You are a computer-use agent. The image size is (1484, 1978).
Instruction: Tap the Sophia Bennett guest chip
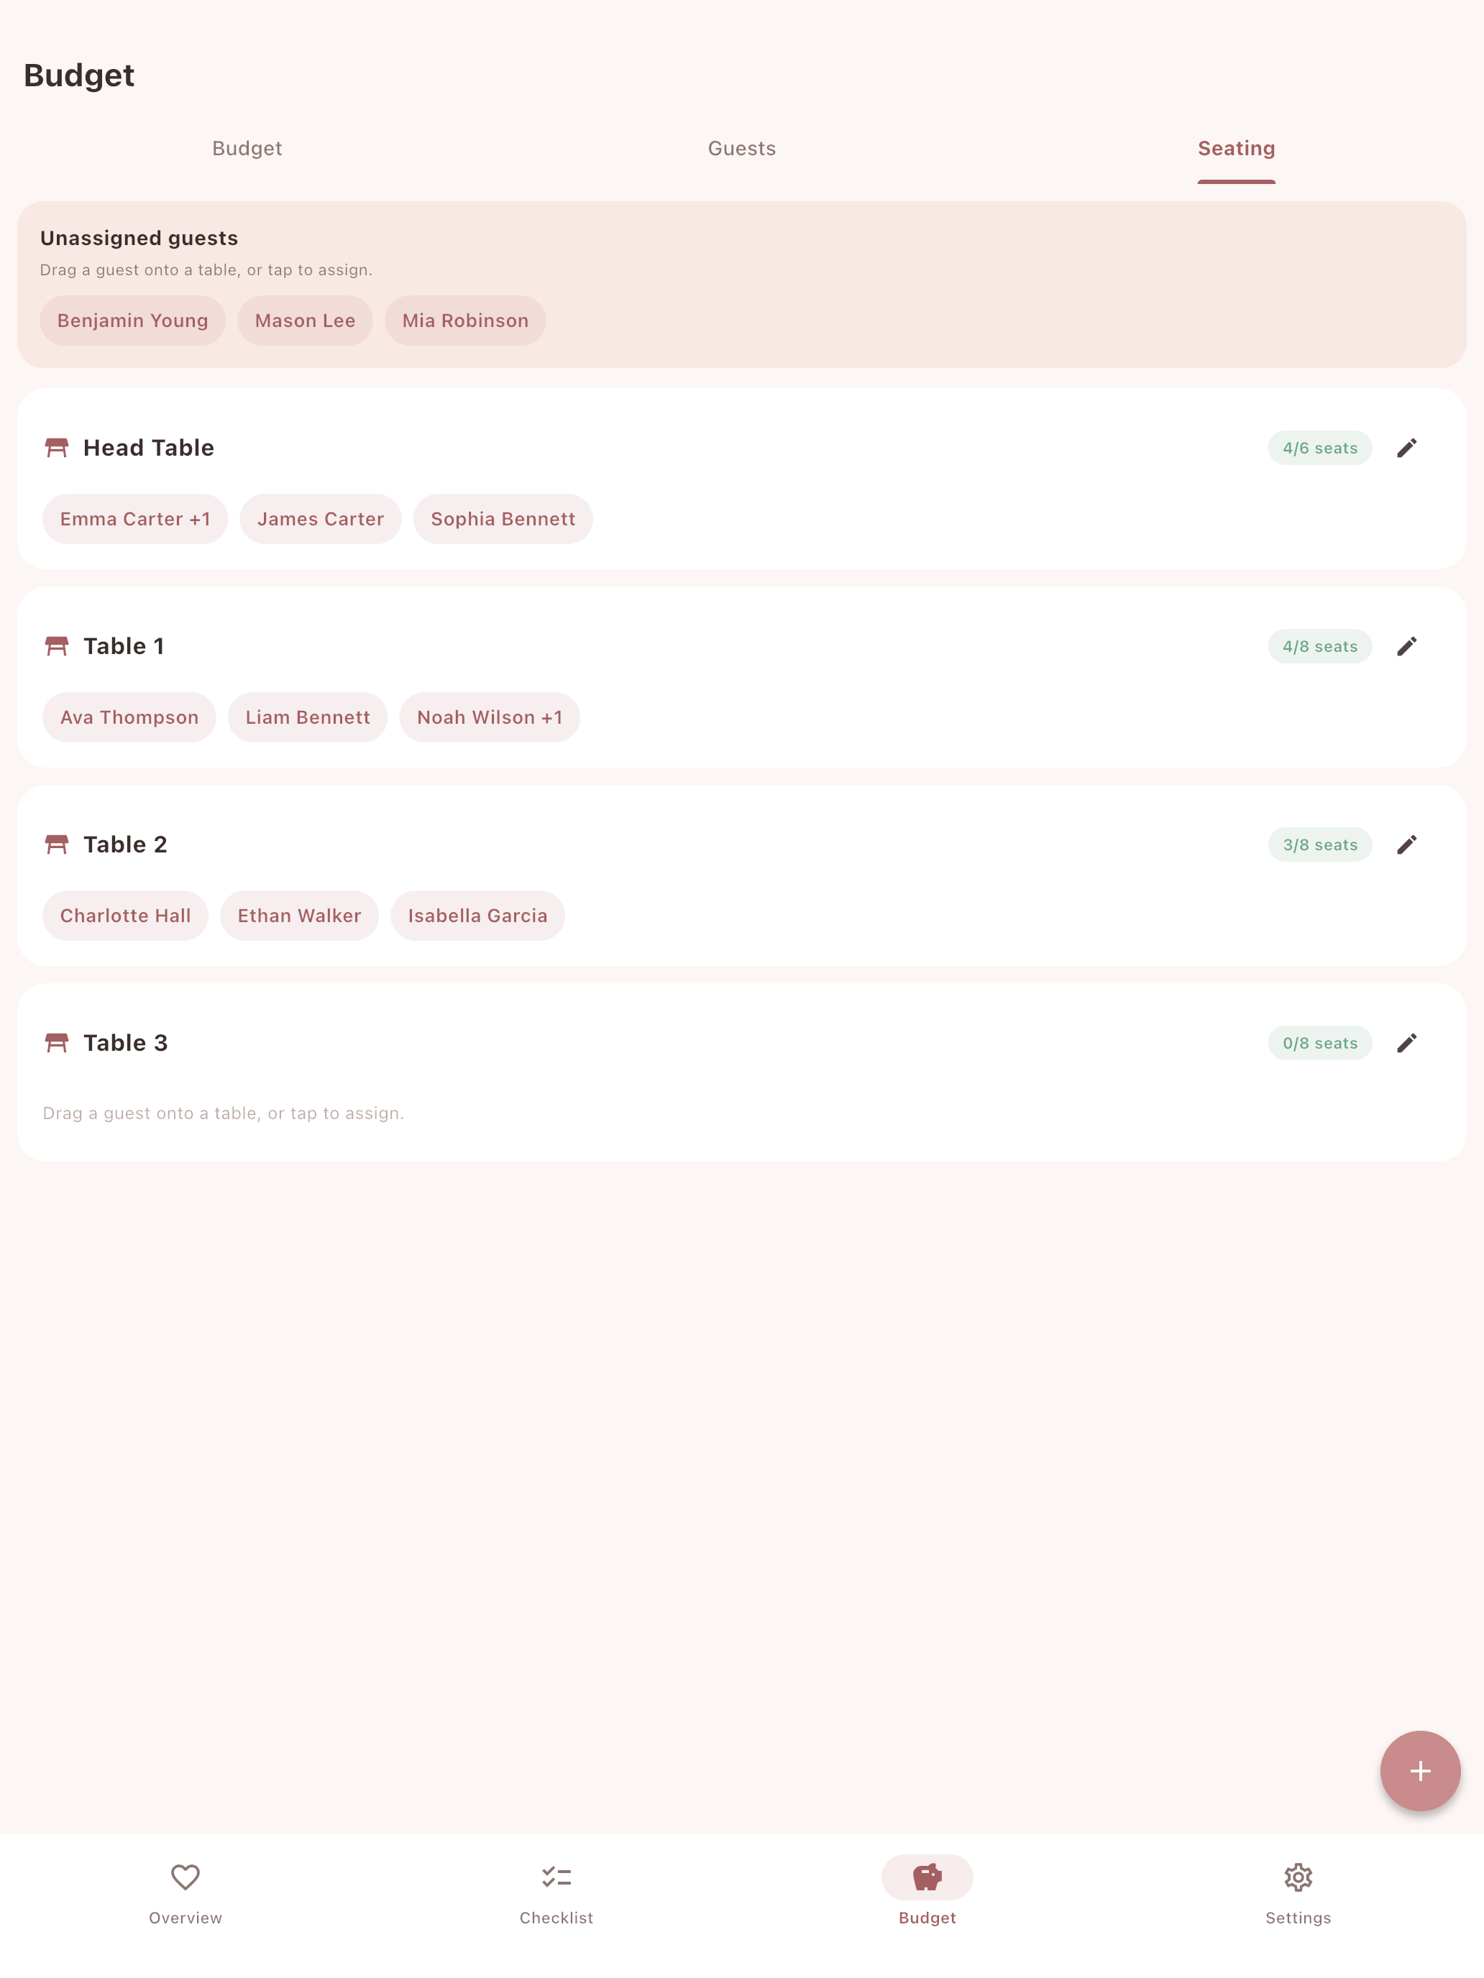(503, 519)
